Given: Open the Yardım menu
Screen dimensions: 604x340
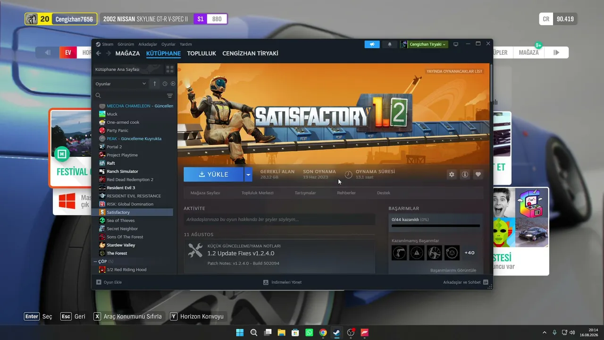Looking at the screenshot, I should click(x=185, y=44).
